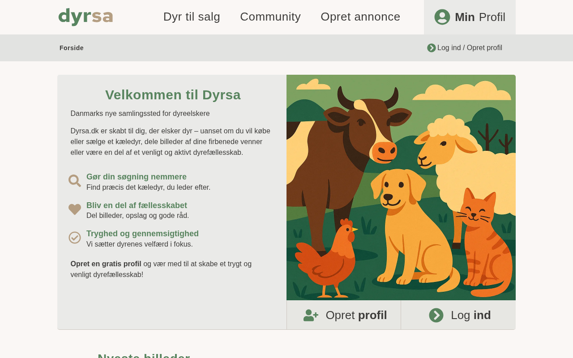
Task: Click the Gør din søgning nemmere heading
Action: [137, 177]
